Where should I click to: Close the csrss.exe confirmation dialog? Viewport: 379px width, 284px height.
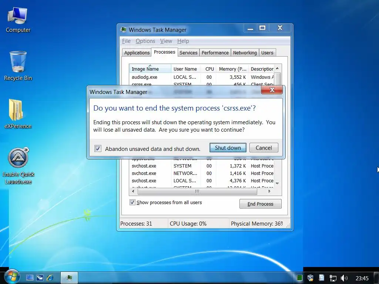click(x=272, y=90)
